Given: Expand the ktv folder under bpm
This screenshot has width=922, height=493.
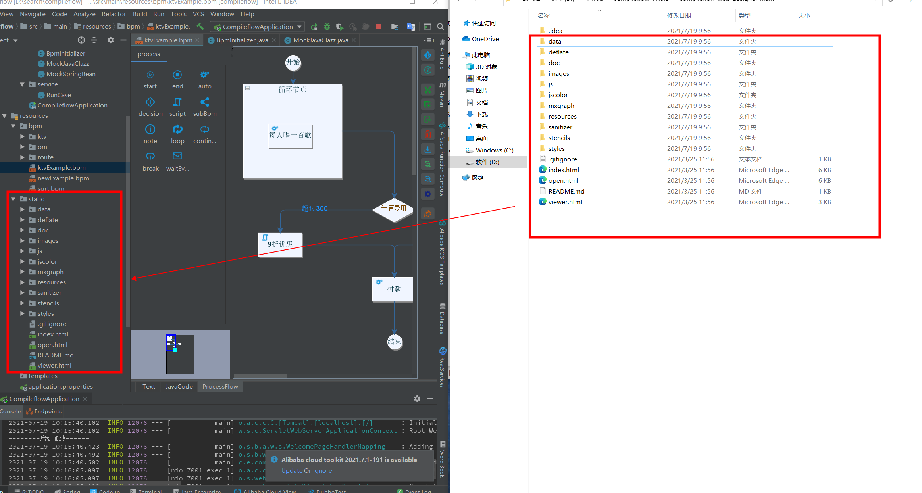Looking at the screenshot, I should pyautogui.click(x=22, y=136).
